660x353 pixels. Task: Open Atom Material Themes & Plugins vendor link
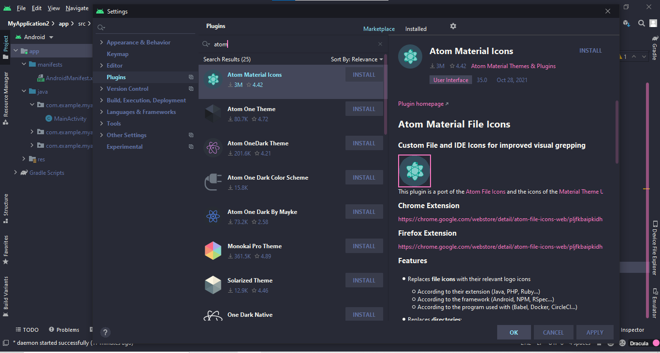click(513, 66)
